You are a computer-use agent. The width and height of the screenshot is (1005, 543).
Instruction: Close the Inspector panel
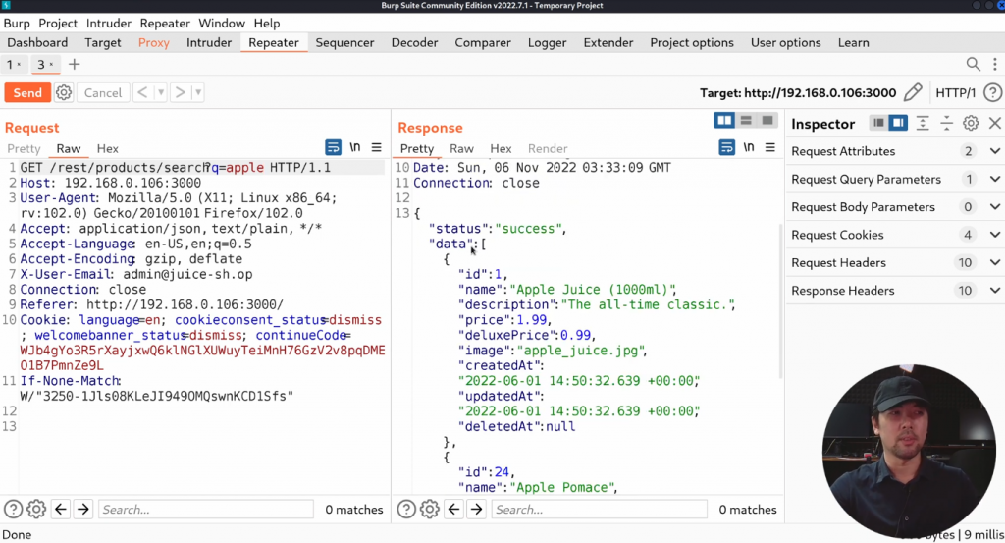(x=993, y=124)
